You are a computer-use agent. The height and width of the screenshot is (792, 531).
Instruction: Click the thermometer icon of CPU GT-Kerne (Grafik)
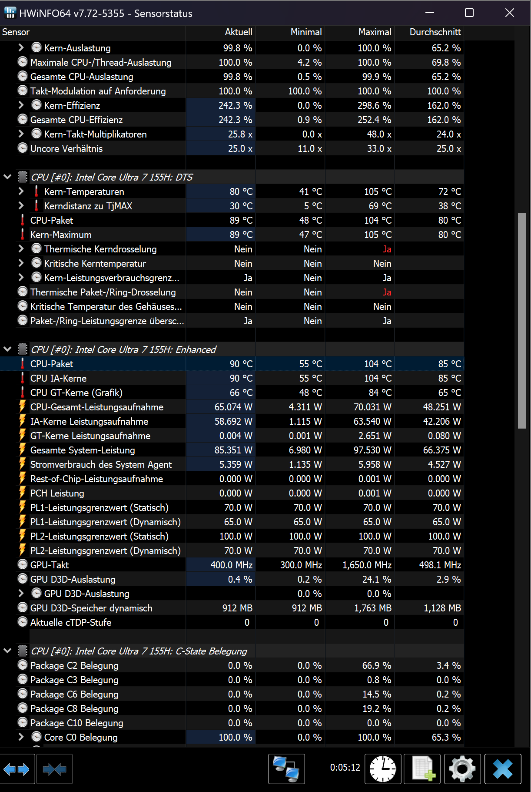pyautogui.click(x=23, y=393)
